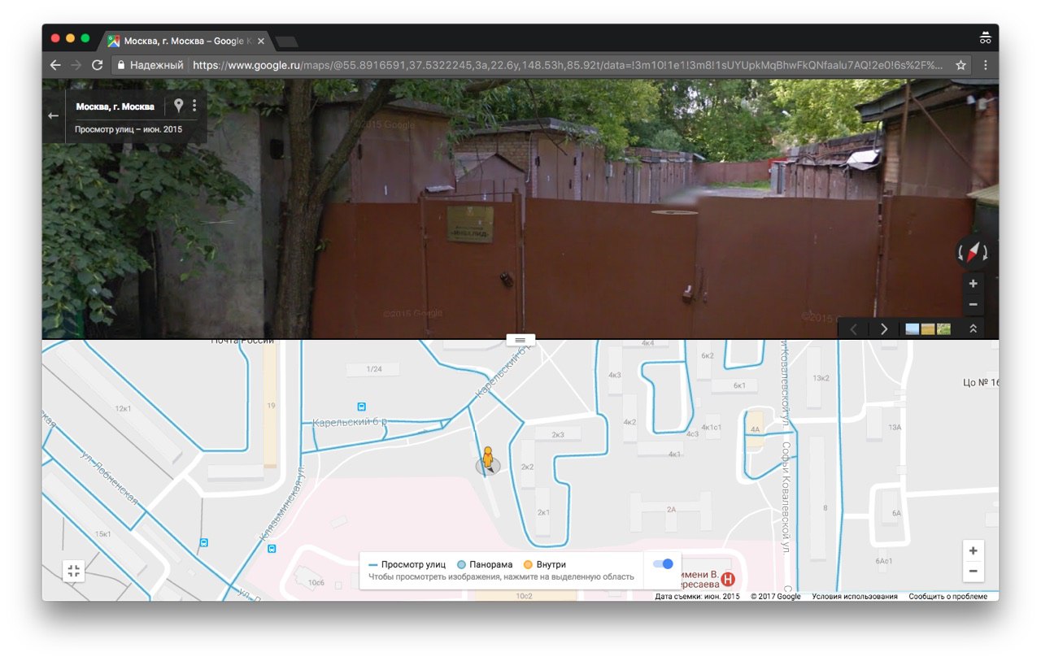Go to the next Street View photo
This screenshot has width=1041, height=661.
coord(883,329)
